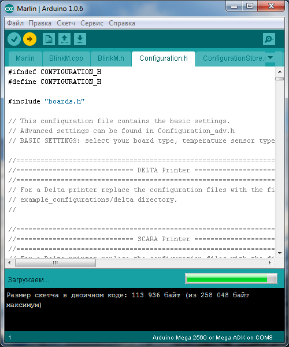Switch to the Marlin tab
The width and height of the screenshot is (289, 347).
point(25,58)
